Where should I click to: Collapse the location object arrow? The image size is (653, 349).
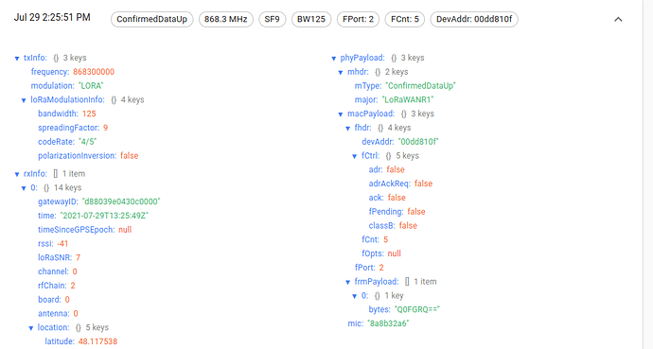pyautogui.click(x=31, y=328)
